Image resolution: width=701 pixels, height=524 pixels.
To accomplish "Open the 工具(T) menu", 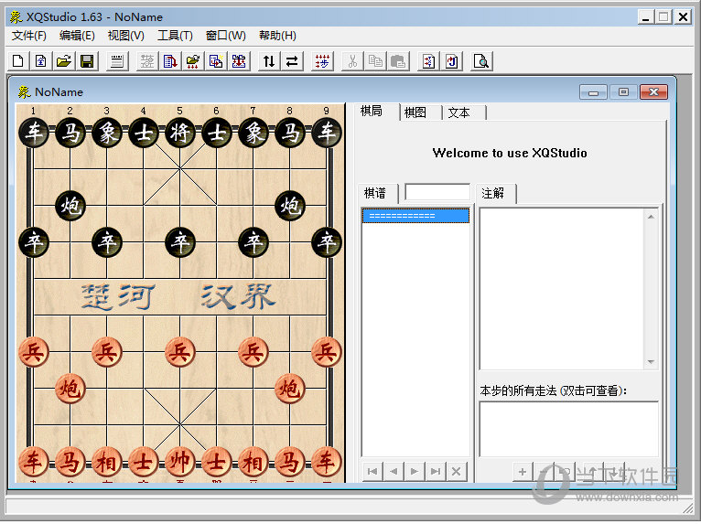I will tap(175, 36).
